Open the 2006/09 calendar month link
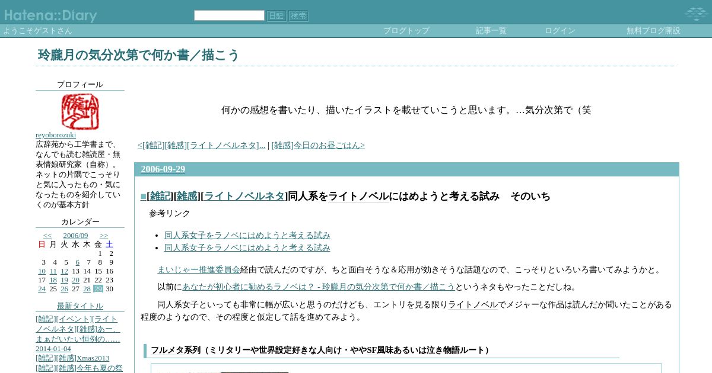712x373 pixels. (x=75, y=236)
